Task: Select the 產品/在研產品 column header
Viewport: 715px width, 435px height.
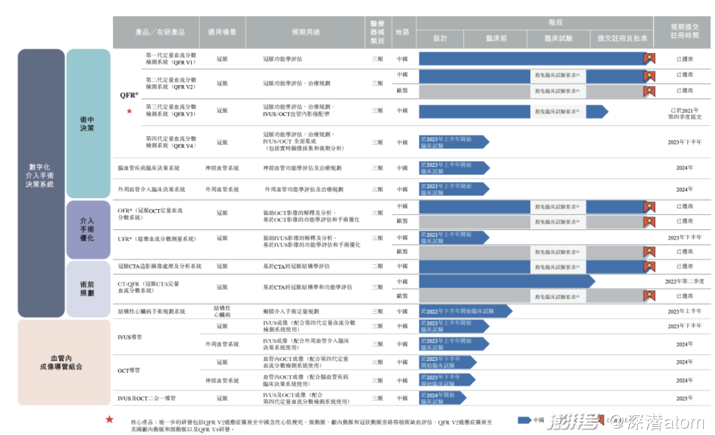Action: pyautogui.click(x=156, y=32)
